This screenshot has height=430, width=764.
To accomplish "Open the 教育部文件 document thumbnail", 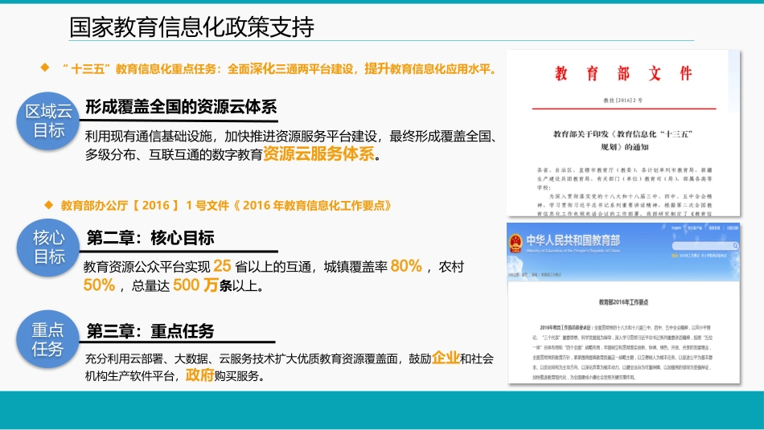I will 623,133.
